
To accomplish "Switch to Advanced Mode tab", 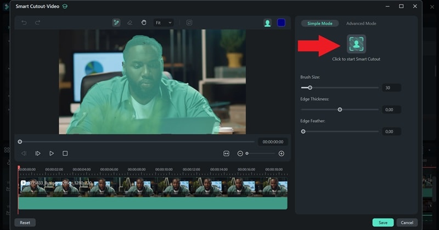I will [x=361, y=24].
